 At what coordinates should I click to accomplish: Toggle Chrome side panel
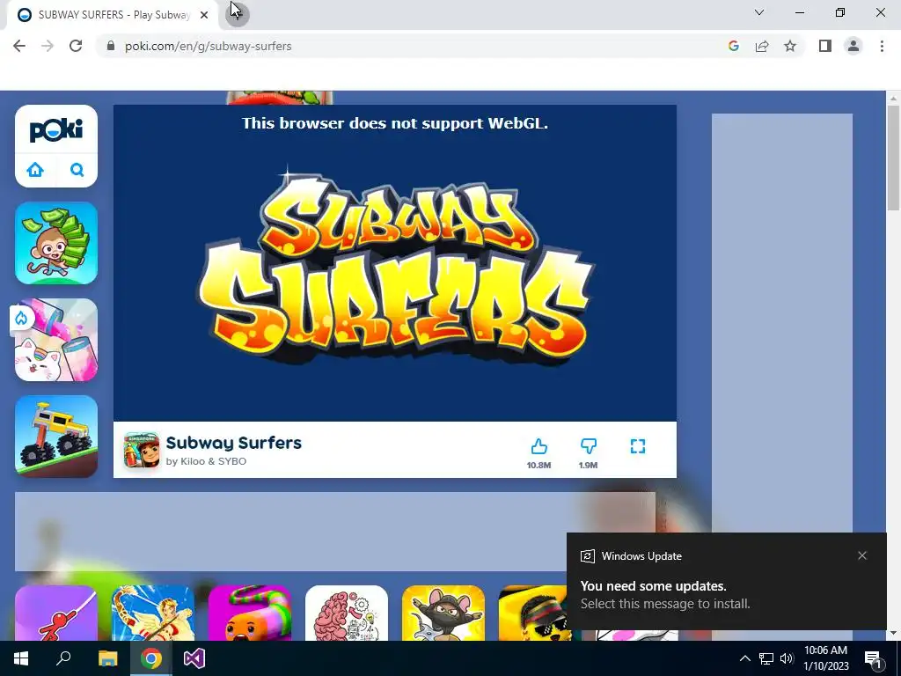point(825,46)
